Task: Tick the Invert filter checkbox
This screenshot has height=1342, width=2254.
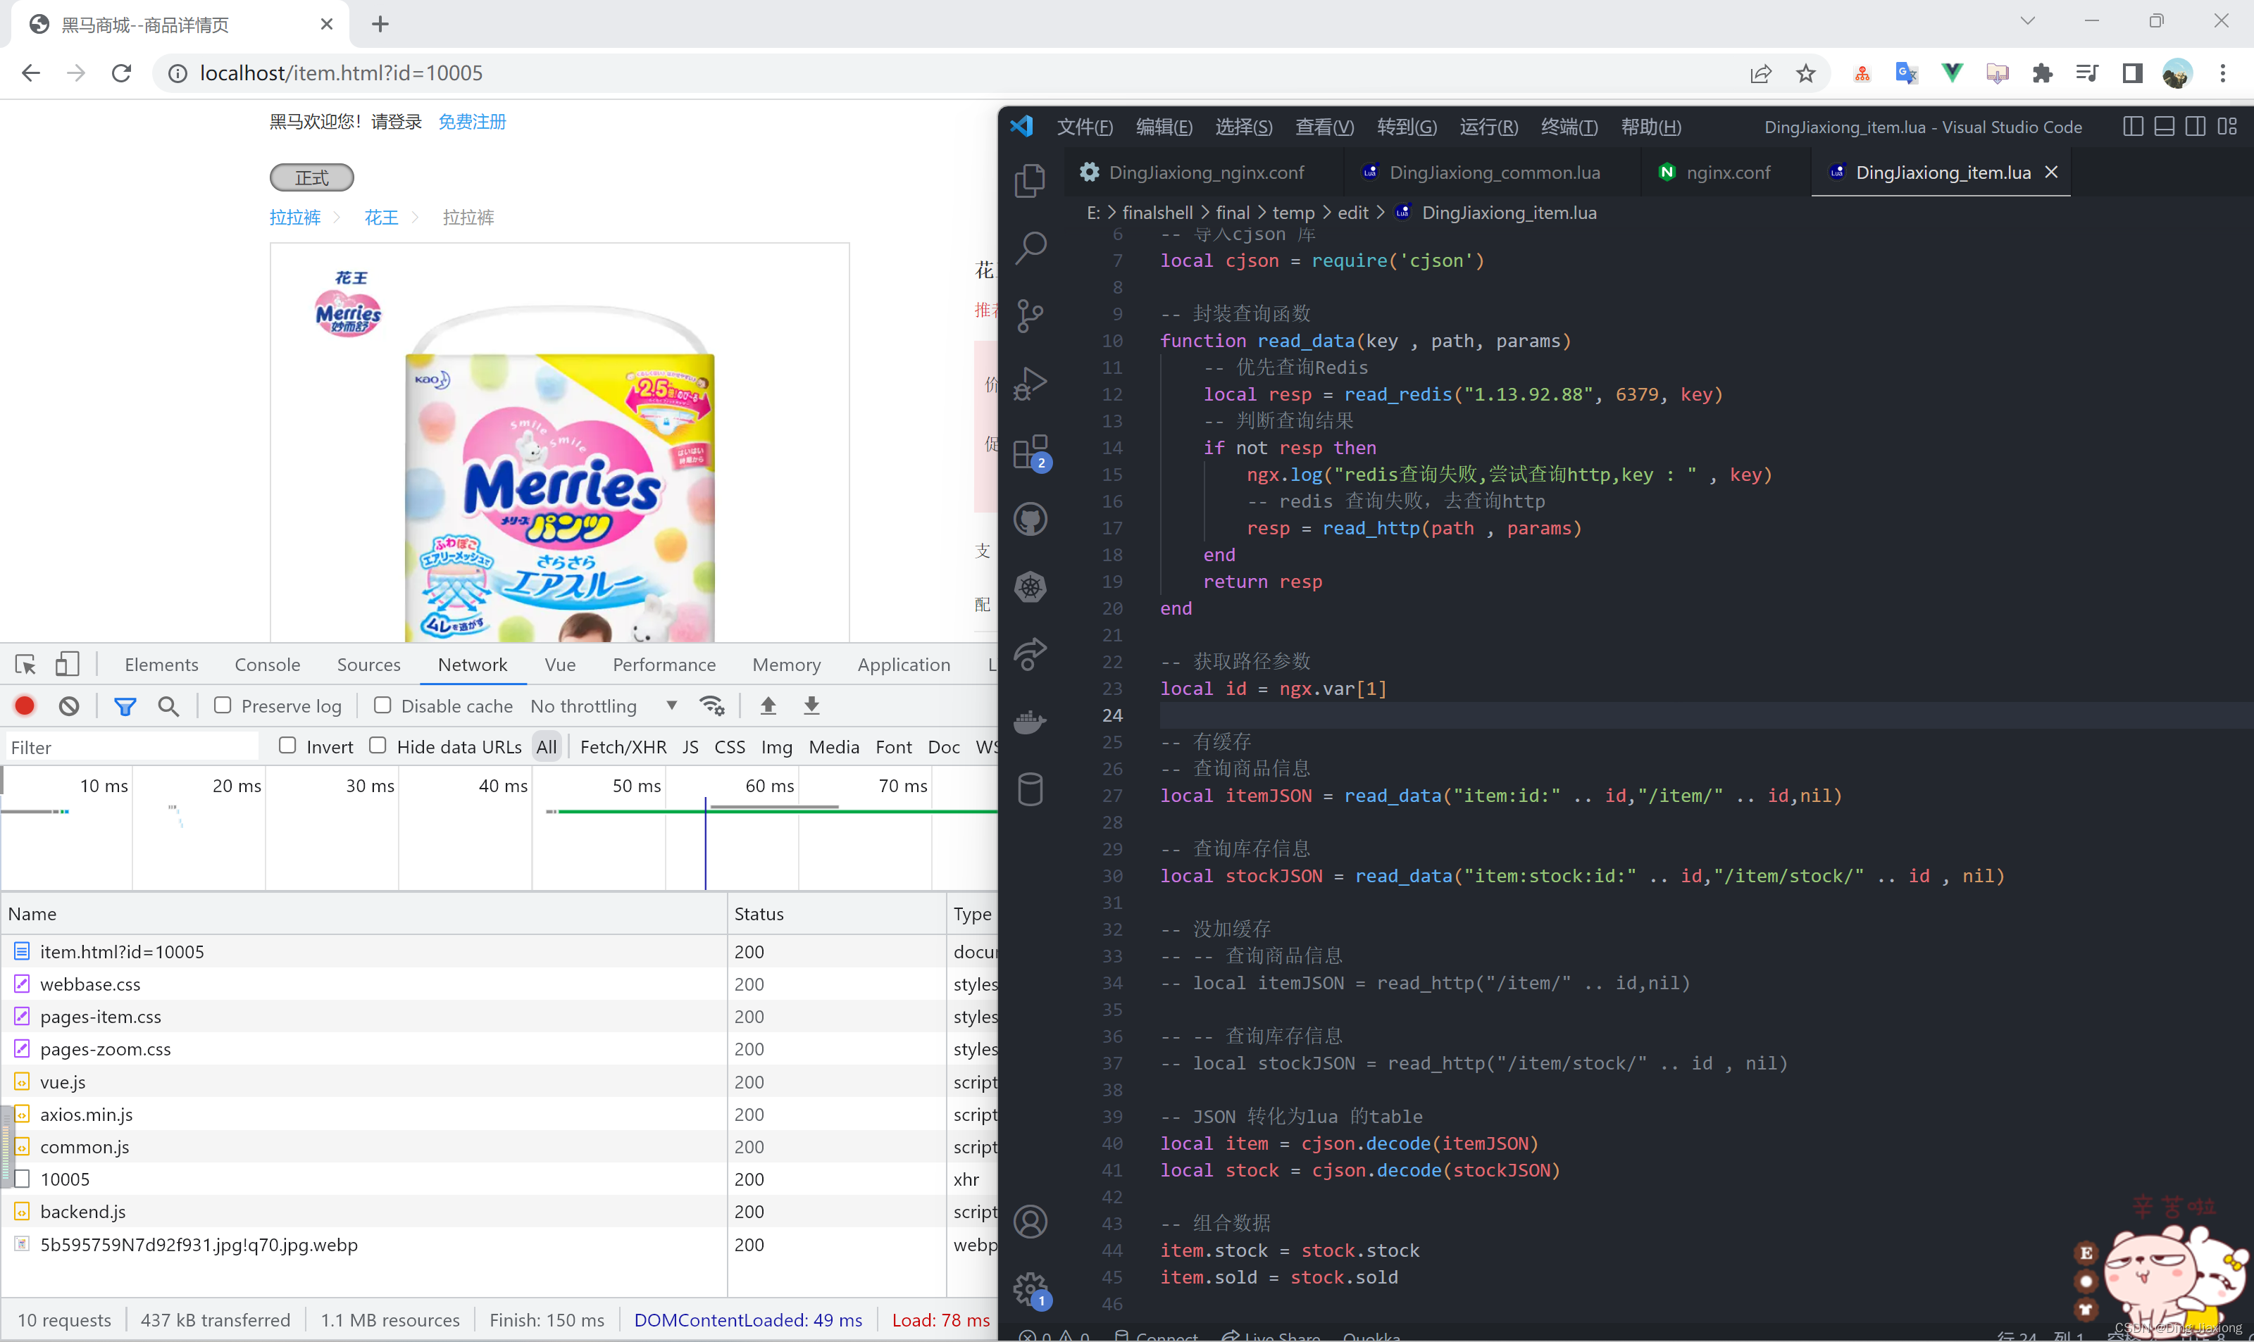Action: point(287,745)
